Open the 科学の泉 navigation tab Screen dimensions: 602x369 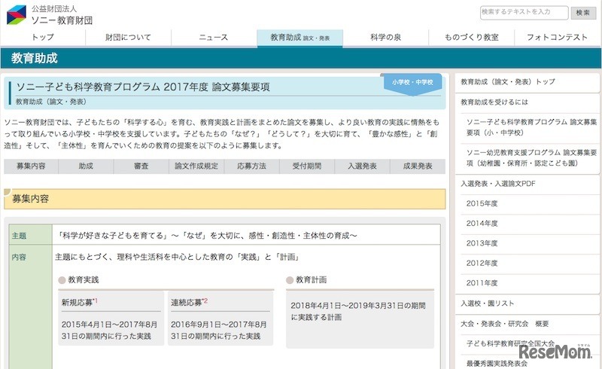click(385, 38)
